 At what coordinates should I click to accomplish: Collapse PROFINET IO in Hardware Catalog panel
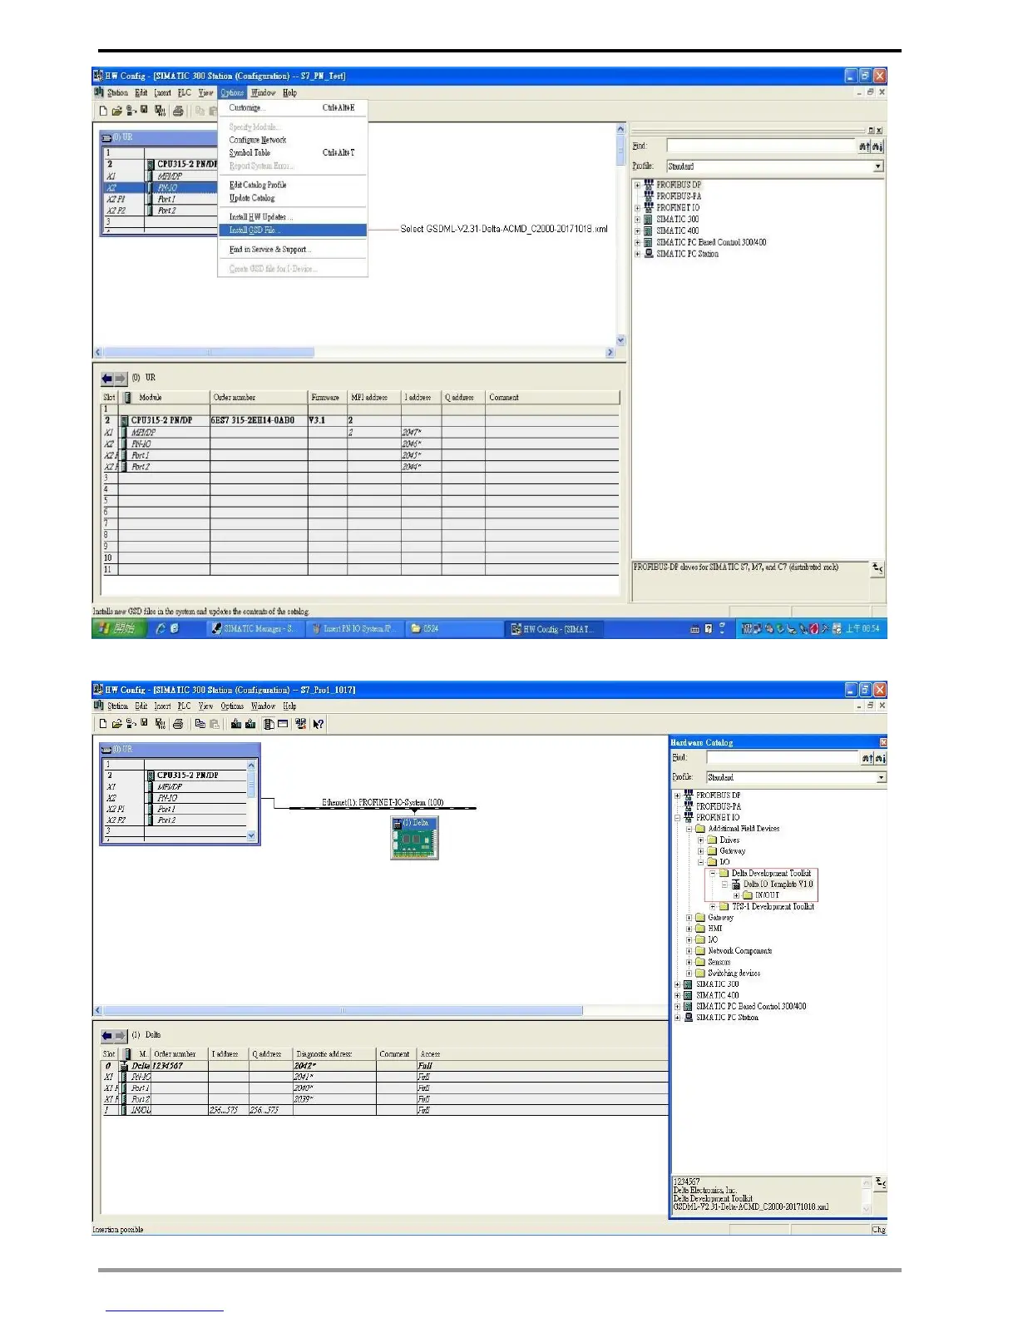677,818
